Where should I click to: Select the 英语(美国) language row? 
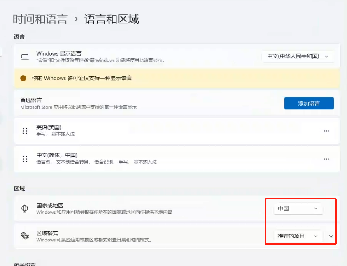177,131
